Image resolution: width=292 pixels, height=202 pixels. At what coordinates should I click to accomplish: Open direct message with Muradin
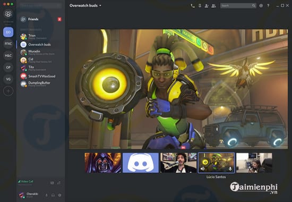tap(40, 53)
